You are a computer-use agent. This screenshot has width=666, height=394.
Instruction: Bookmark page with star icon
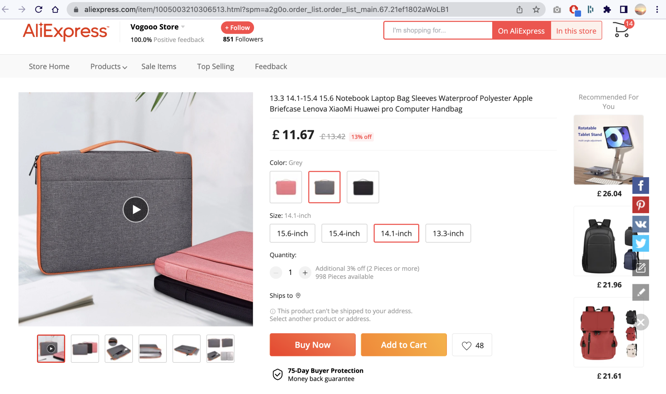click(x=536, y=10)
